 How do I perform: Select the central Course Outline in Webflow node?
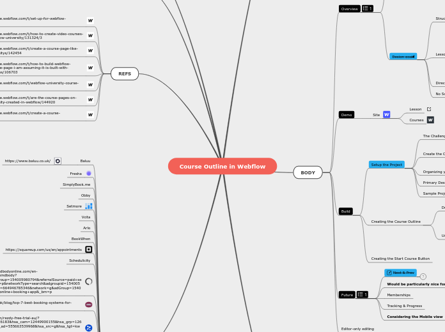[x=222, y=166]
